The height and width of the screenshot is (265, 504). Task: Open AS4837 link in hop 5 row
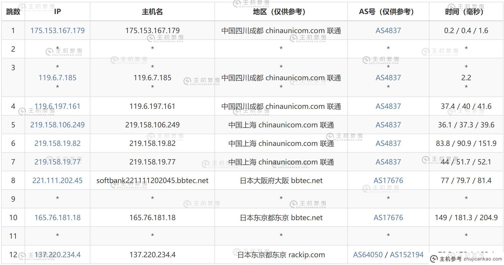(x=388, y=125)
